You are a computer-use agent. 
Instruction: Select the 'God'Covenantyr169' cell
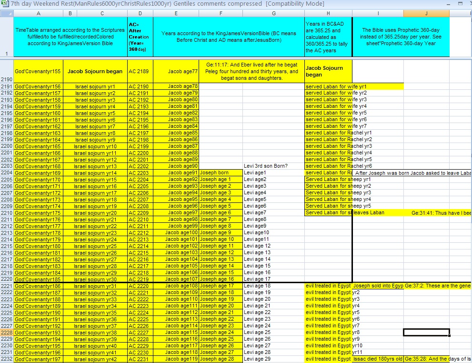(38, 172)
